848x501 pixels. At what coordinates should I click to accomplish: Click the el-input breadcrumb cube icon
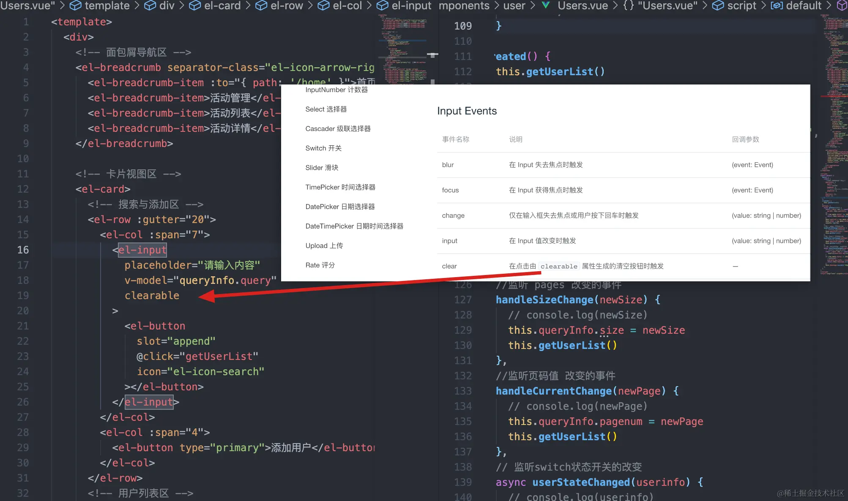click(x=382, y=5)
